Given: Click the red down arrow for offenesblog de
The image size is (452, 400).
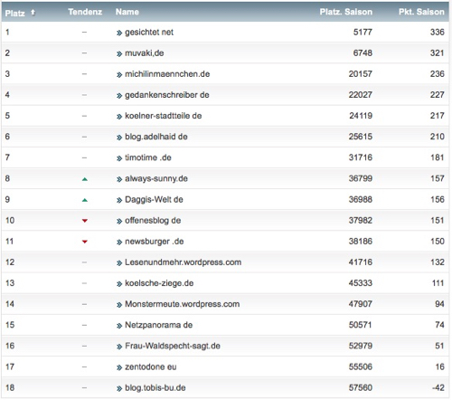Looking at the screenshot, I should click(x=85, y=221).
